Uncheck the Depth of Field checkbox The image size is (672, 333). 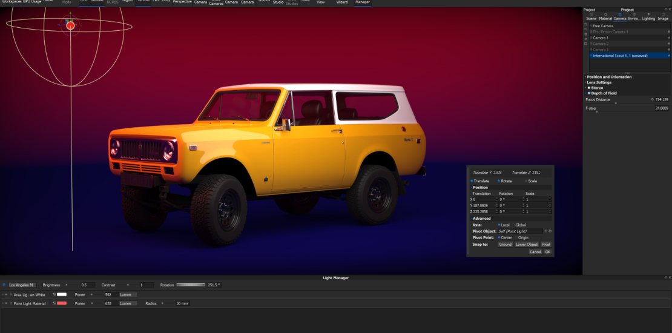pos(589,93)
